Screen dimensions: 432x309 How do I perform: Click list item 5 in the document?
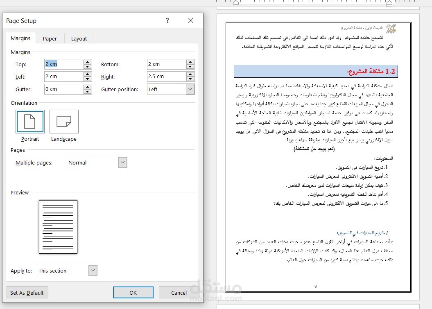pos(330,203)
